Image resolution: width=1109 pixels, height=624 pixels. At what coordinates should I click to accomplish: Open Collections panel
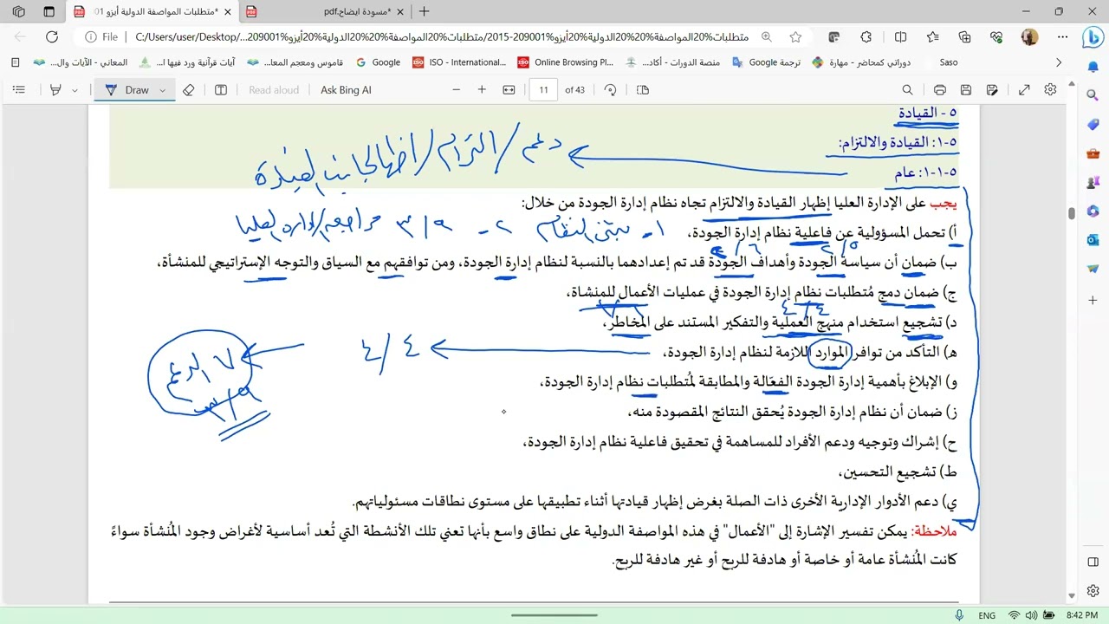click(x=964, y=37)
